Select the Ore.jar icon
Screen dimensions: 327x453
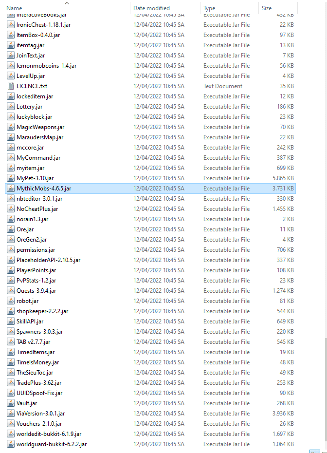tap(11, 229)
